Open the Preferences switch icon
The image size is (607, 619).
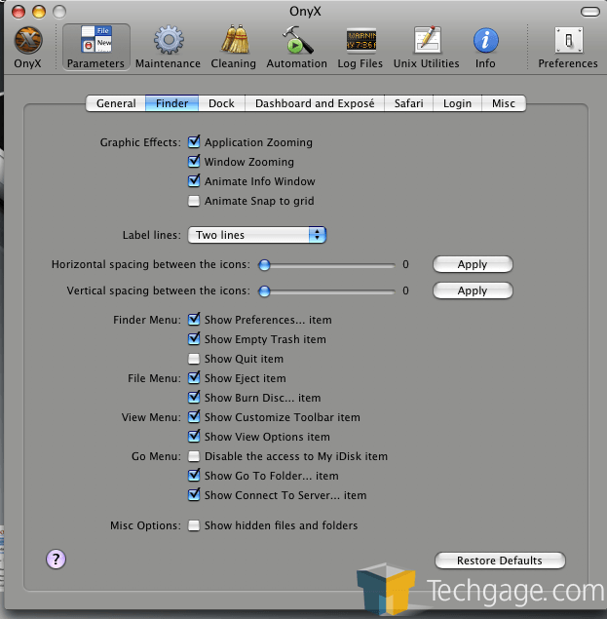pos(568,40)
